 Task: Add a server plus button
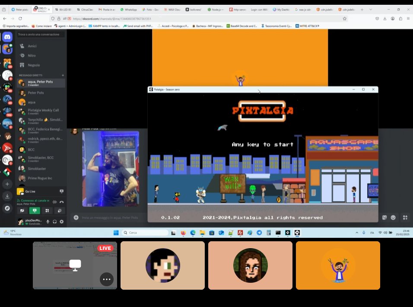click(7, 184)
